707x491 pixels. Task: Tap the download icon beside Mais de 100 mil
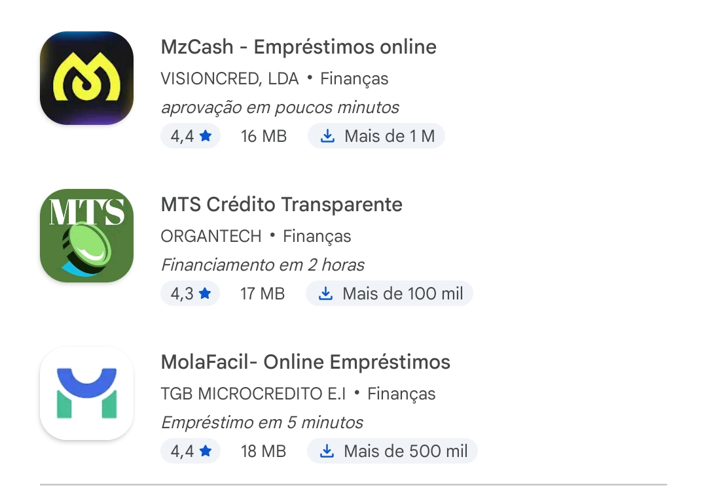325,294
